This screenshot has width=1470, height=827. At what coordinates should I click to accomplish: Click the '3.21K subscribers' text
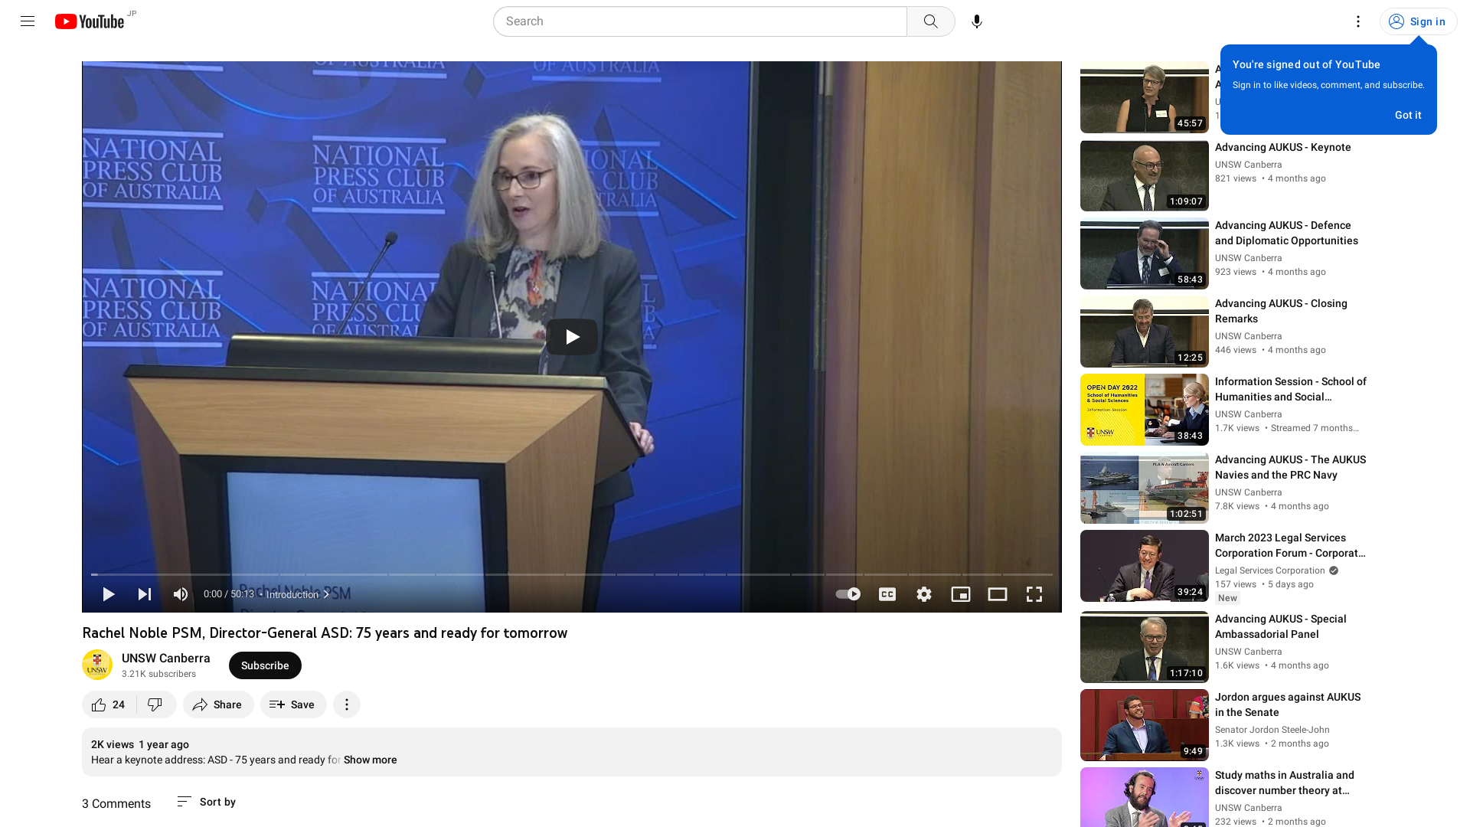[158, 674]
